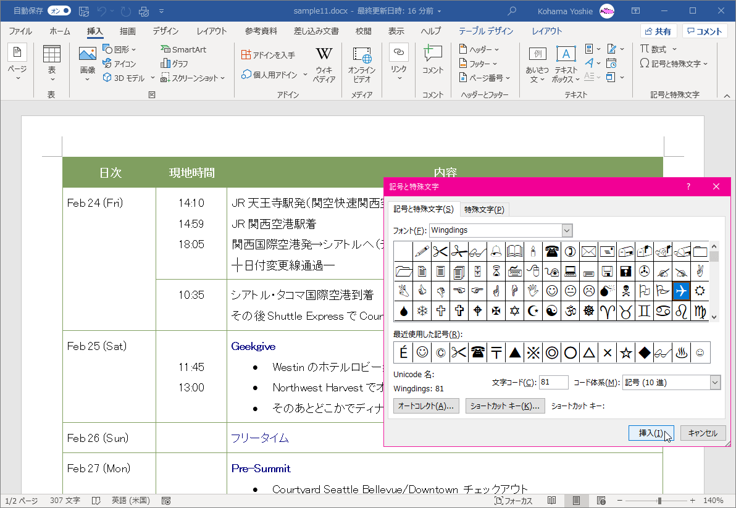Toggle the AutoSave switch
The width and height of the screenshot is (736, 508).
[59, 11]
